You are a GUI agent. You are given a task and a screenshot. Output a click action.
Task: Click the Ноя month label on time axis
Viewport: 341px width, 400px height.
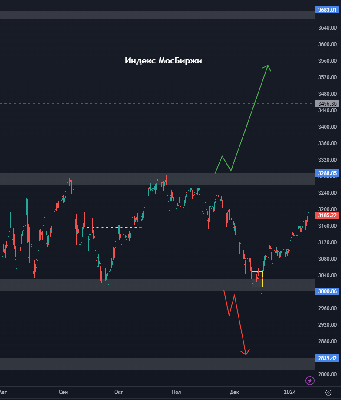177,392
